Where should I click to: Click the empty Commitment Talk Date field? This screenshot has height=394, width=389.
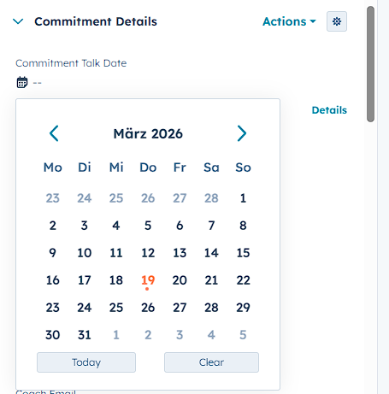click(x=38, y=83)
